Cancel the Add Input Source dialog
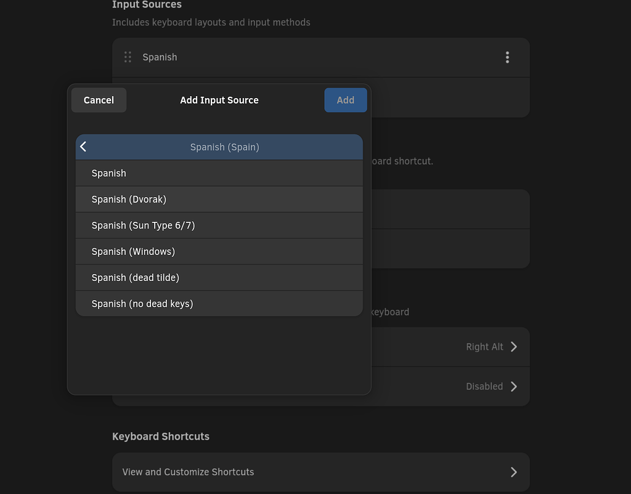 (x=99, y=100)
